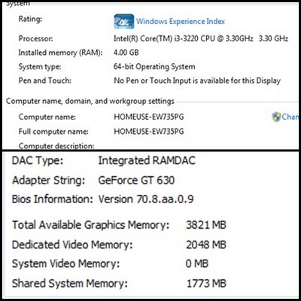Screen dimensions: 301x301
Task: Click the Rating label in System section
Action: (30, 19)
